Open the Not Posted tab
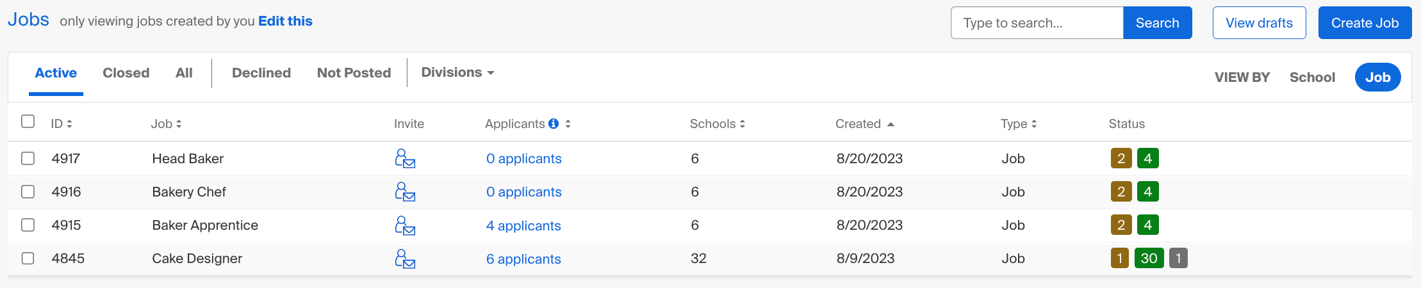 click(354, 73)
